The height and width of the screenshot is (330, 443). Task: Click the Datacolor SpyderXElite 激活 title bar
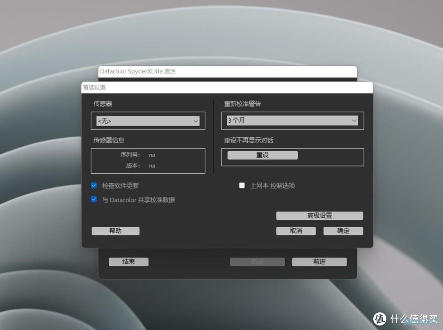[227, 71]
